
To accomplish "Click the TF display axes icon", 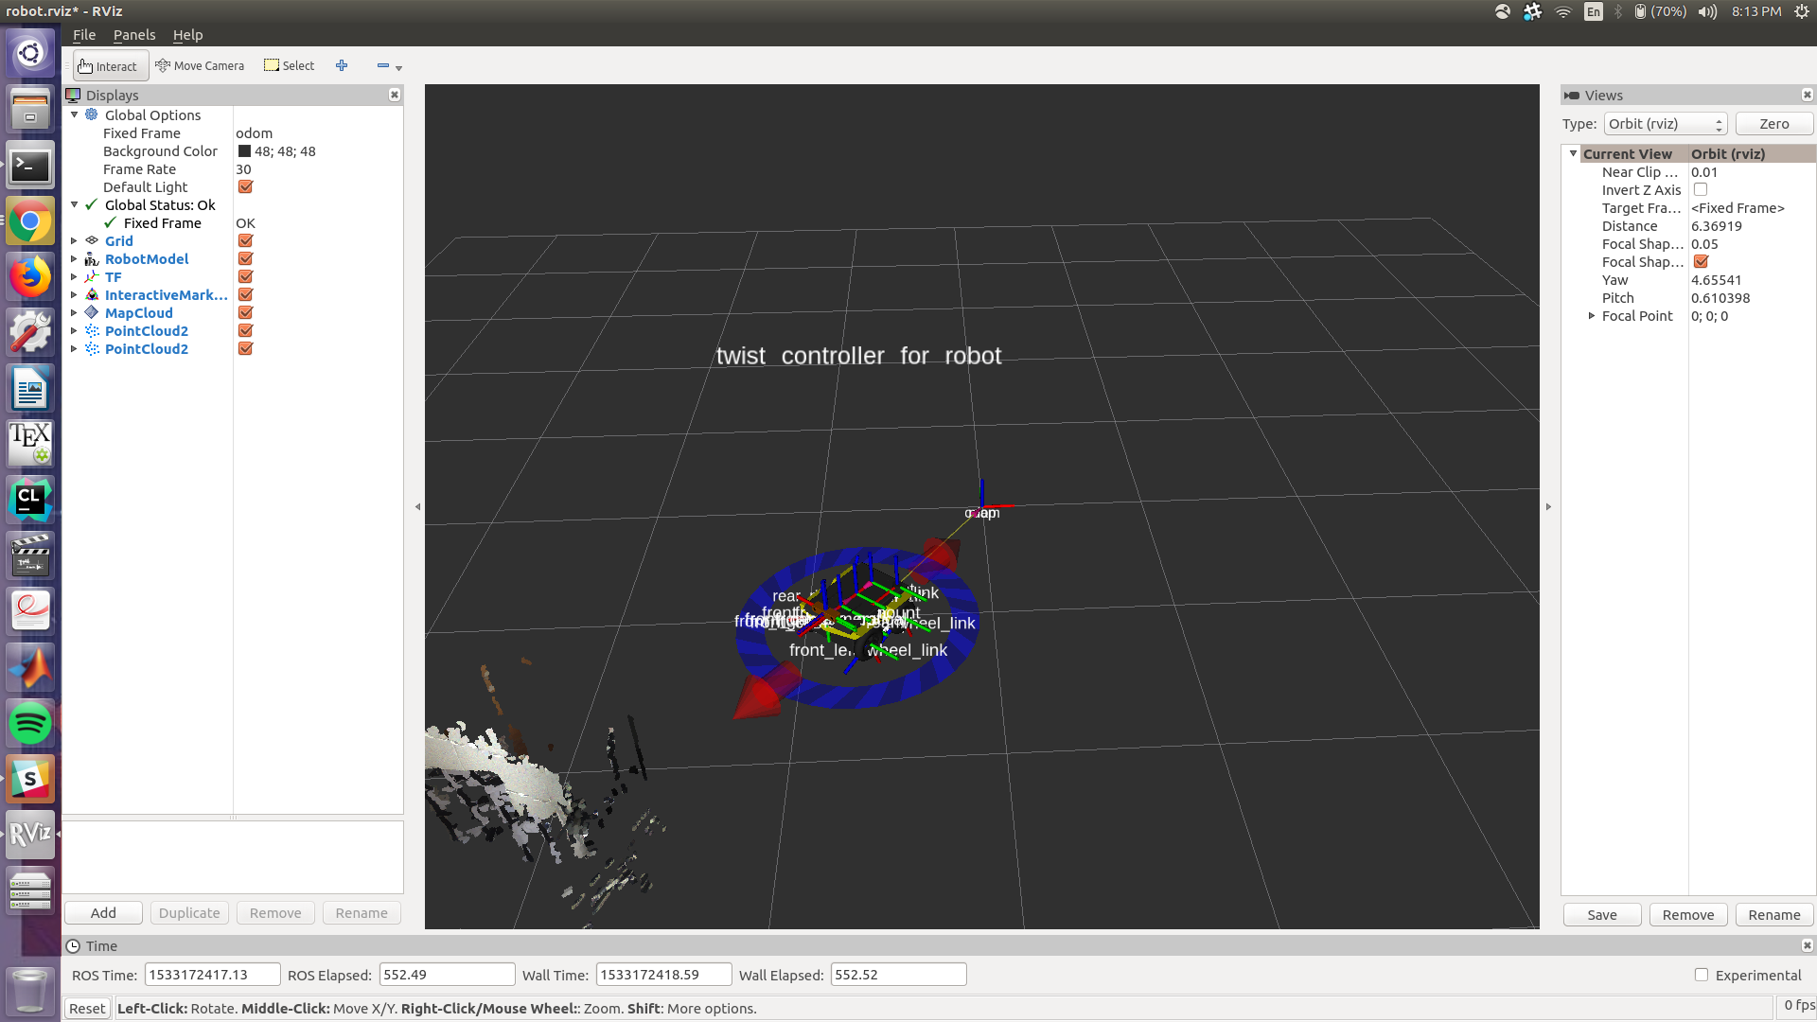I will coord(92,277).
